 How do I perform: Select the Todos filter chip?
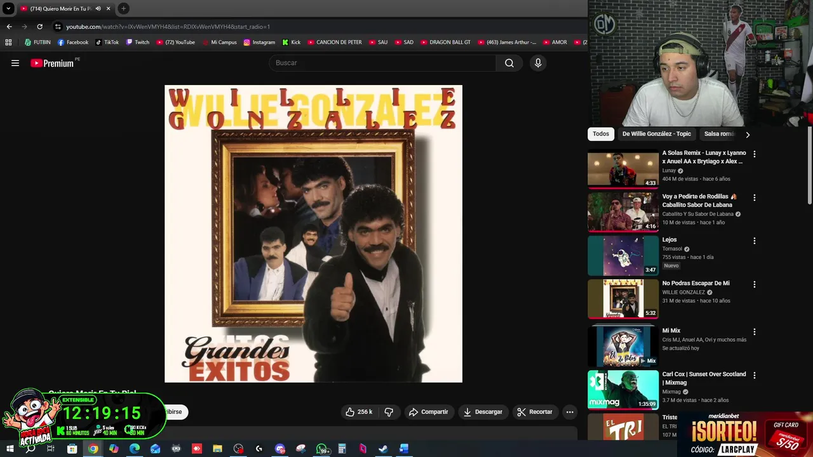(601, 134)
